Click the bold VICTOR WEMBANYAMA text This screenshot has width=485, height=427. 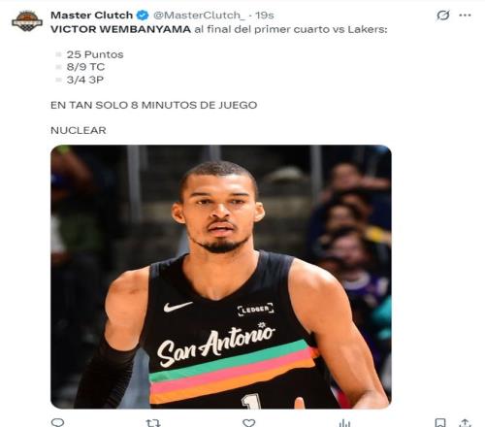click(121, 29)
